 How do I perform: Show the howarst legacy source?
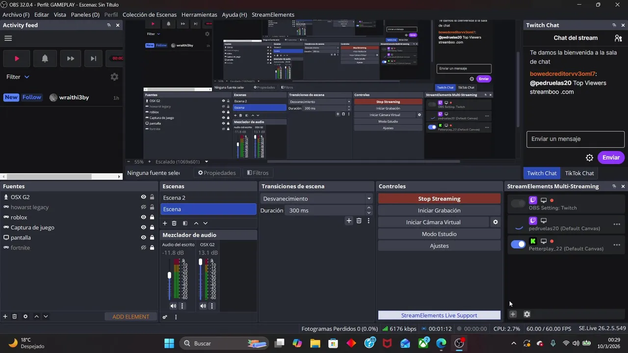point(144,207)
